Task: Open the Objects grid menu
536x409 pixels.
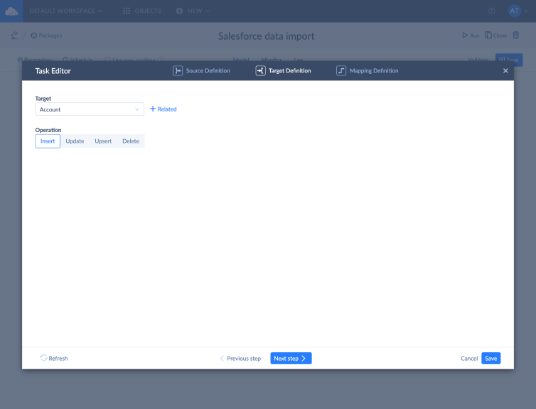Action: tap(142, 11)
